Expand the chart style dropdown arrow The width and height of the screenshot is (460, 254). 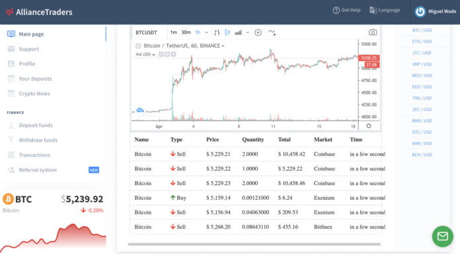point(248,32)
